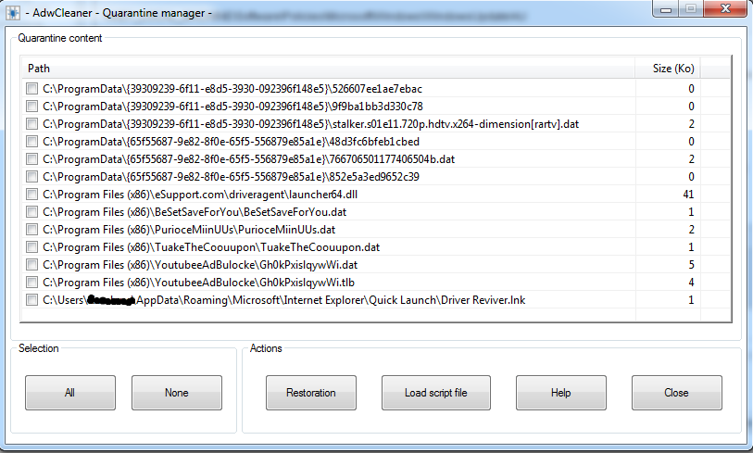The width and height of the screenshot is (753, 453).
Task: Click size value 41 for launcher64.dll
Action: click(688, 195)
